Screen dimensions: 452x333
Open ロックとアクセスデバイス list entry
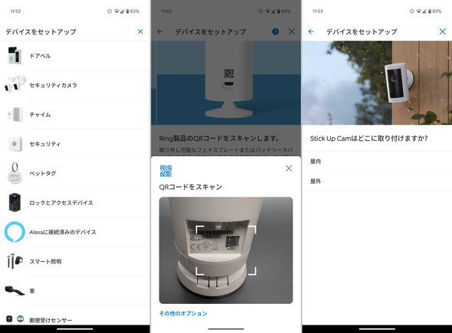point(75,203)
